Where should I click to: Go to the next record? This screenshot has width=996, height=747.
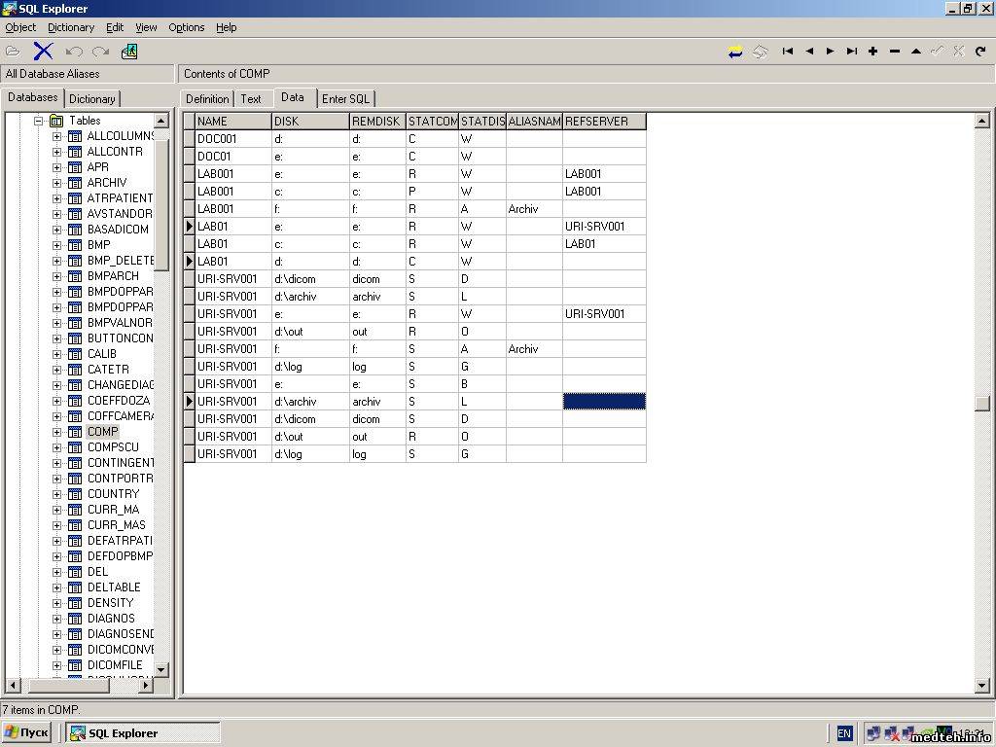831,52
